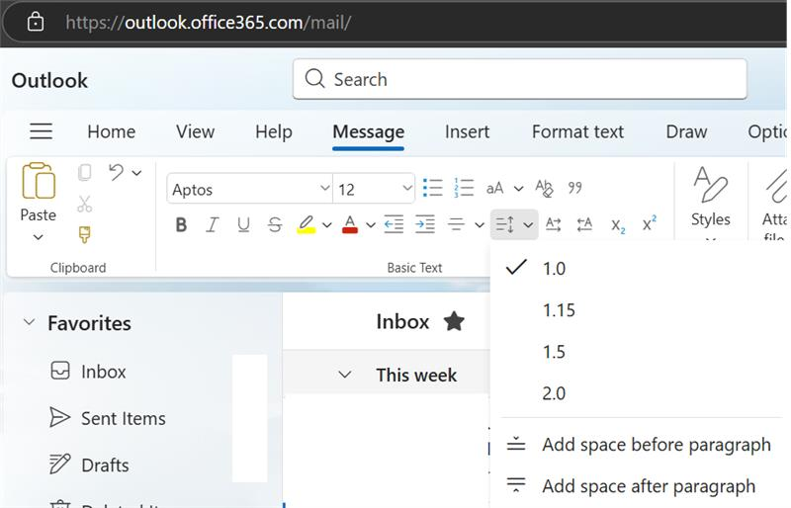Open the Sent Items folder
Screen dimensions: 791x508
pyautogui.click(x=108, y=418)
